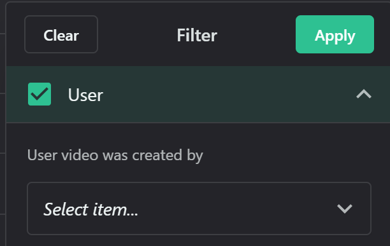390x246 pixels.
Task: Choose a video creator from the combo box
Action: coord(199,208)
